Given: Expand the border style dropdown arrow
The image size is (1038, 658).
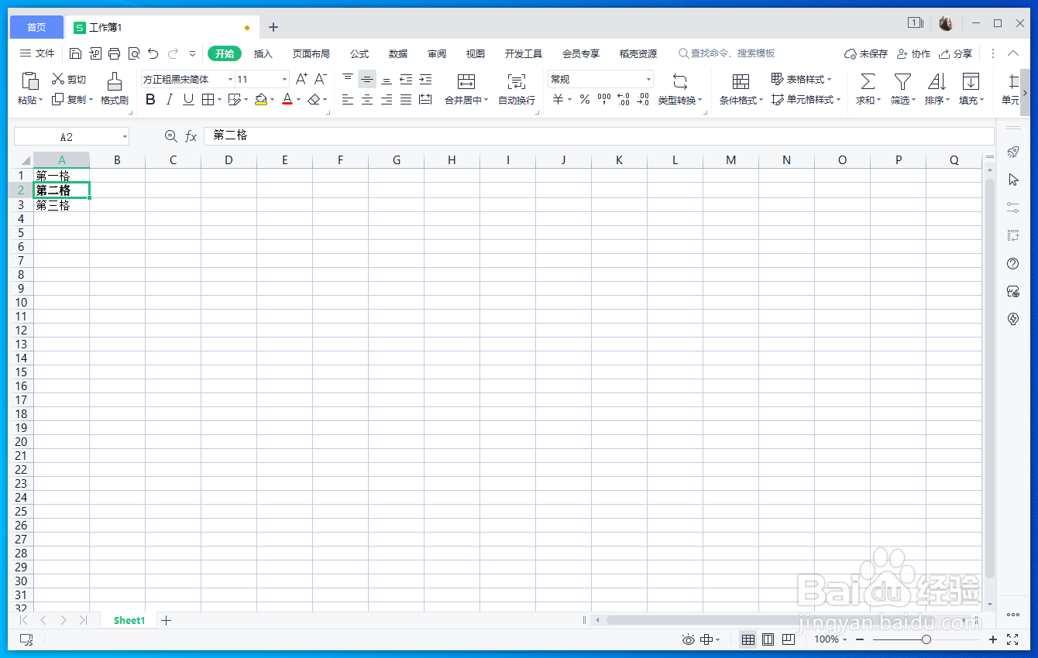Looking at the screenshot, I should click(219, 99).
